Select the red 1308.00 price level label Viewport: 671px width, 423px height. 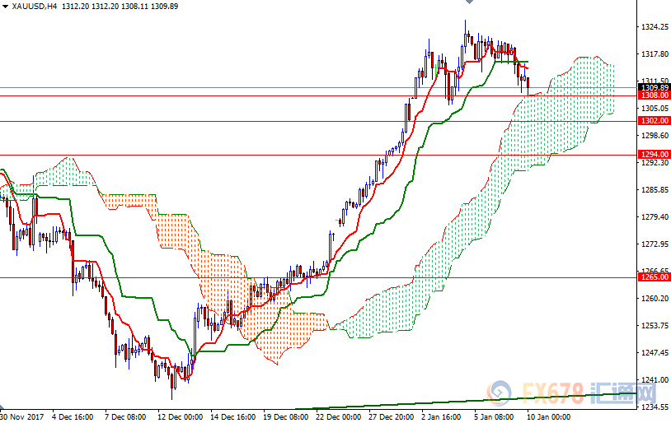click(653, 95)
